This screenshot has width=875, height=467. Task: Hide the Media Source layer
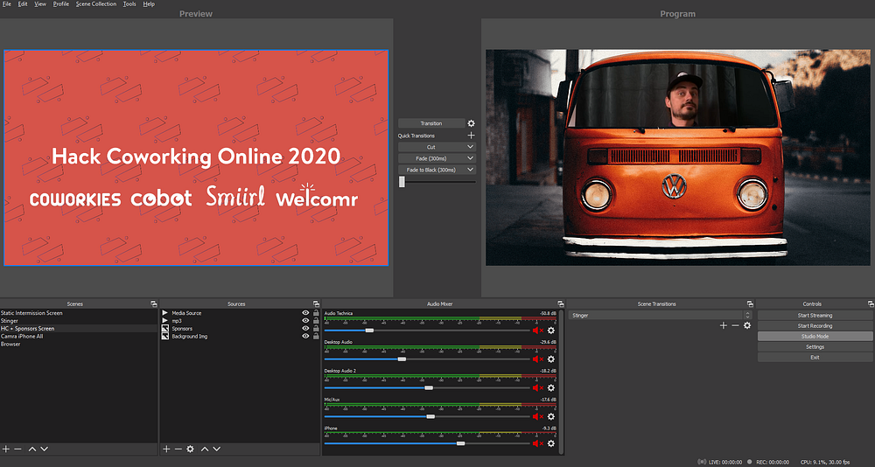(305, 313)
